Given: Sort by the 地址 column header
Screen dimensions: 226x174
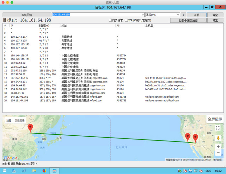Looking at the screenshot, I should 88,25.
